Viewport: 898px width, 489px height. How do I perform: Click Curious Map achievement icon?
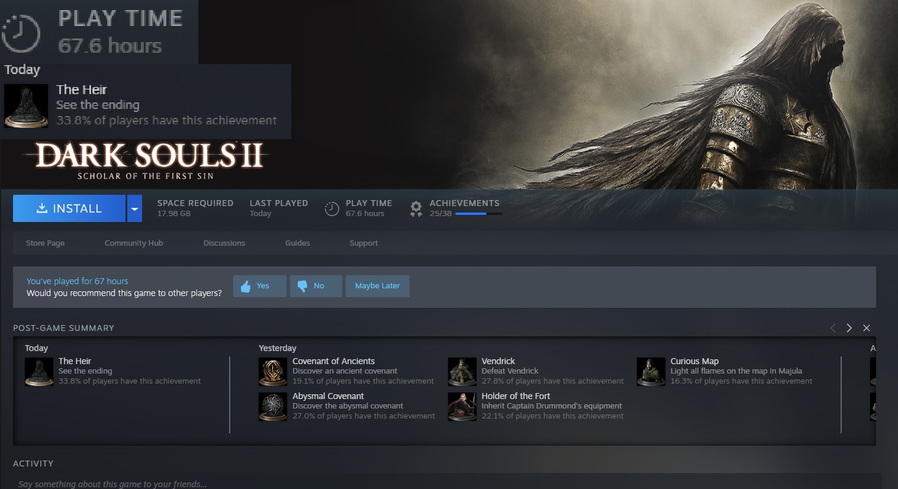pos(651,372)
